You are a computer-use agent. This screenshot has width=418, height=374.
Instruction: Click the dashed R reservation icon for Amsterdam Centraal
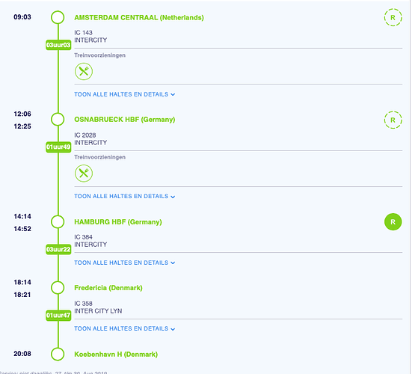393,18
